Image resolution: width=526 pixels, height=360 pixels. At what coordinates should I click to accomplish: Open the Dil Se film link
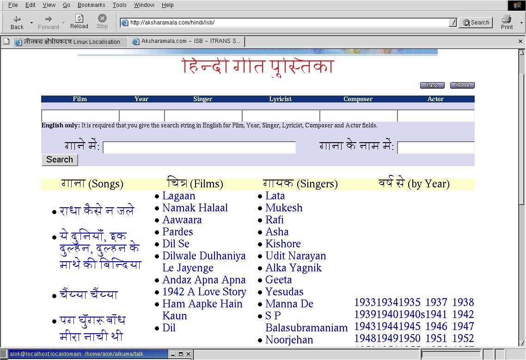tap(176, 244)
